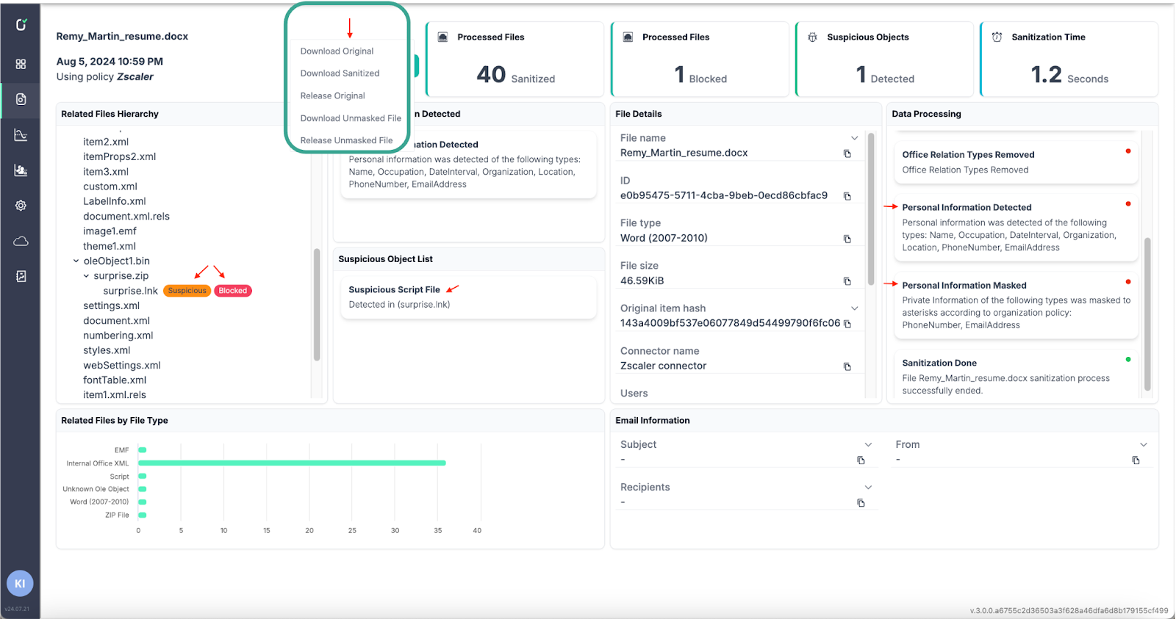The image size is (1176, 619).
Task: Open the report document icon in sidebar
Action: click(x=21, y=276)
